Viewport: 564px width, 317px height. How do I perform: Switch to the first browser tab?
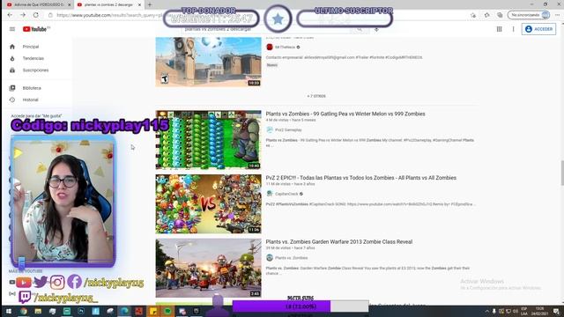pos(38,4)
